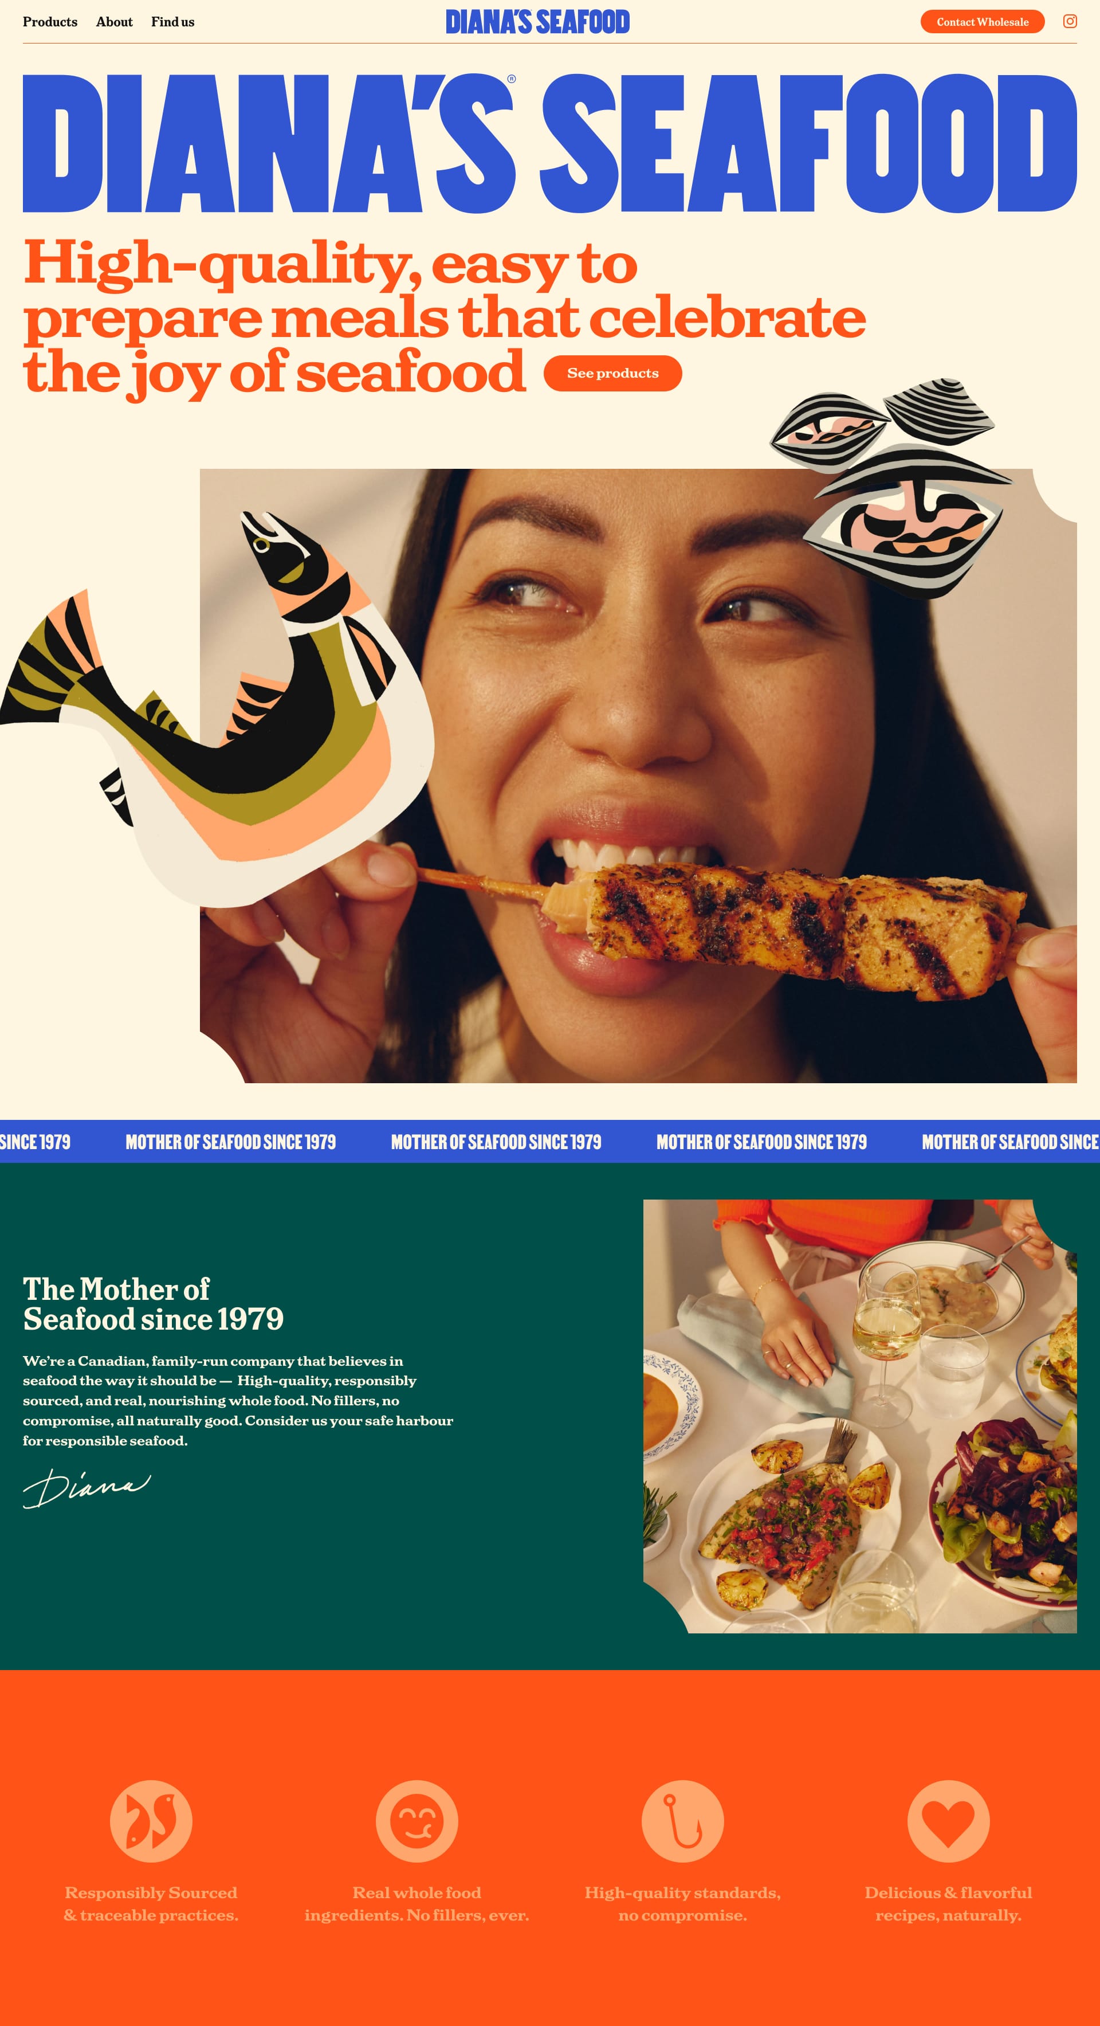Click Contact Wholesale button
1100x2026 pixels.
click(x=982, y=22)
